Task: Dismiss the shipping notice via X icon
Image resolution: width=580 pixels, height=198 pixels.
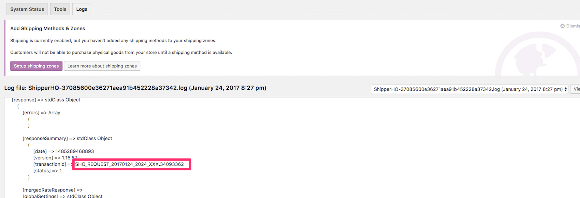Action: click(562, 26)
